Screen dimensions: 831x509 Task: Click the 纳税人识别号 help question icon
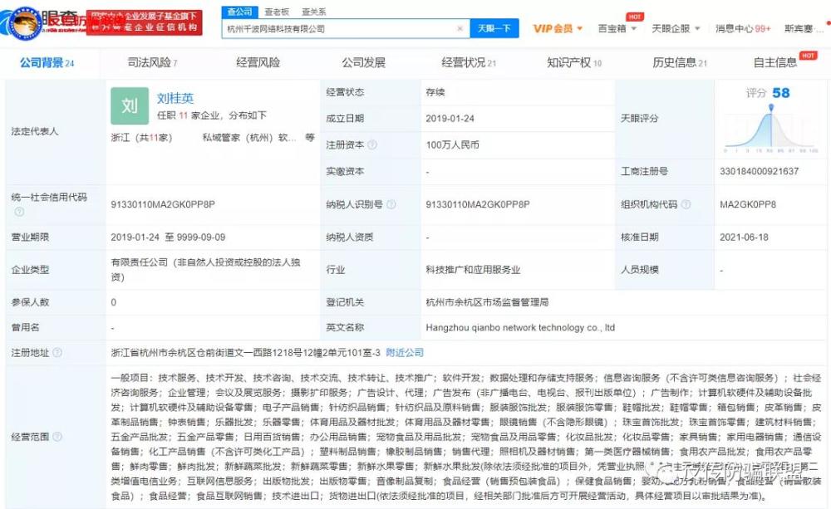pos(391,204)
